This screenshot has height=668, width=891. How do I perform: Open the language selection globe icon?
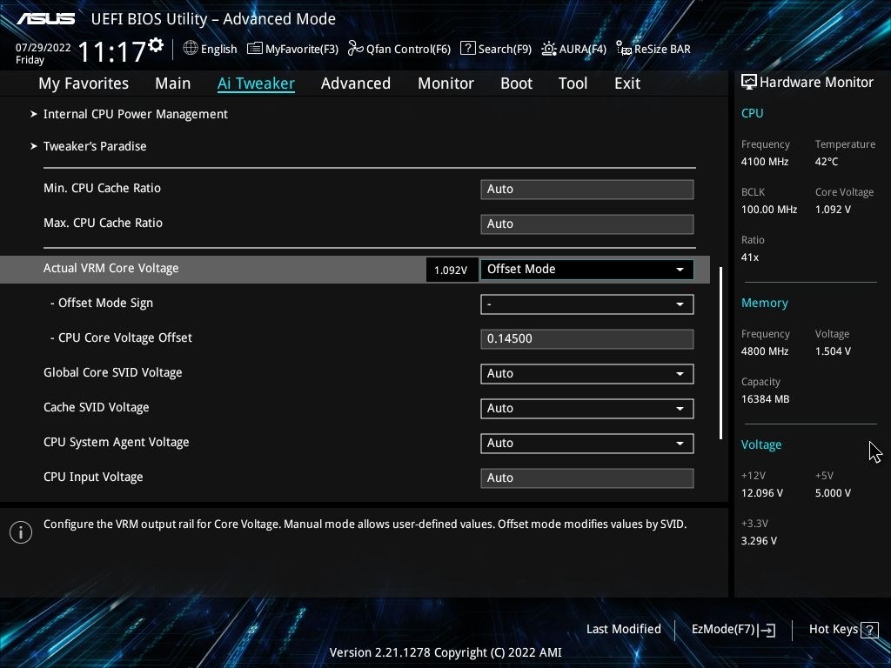pos(190,49)
